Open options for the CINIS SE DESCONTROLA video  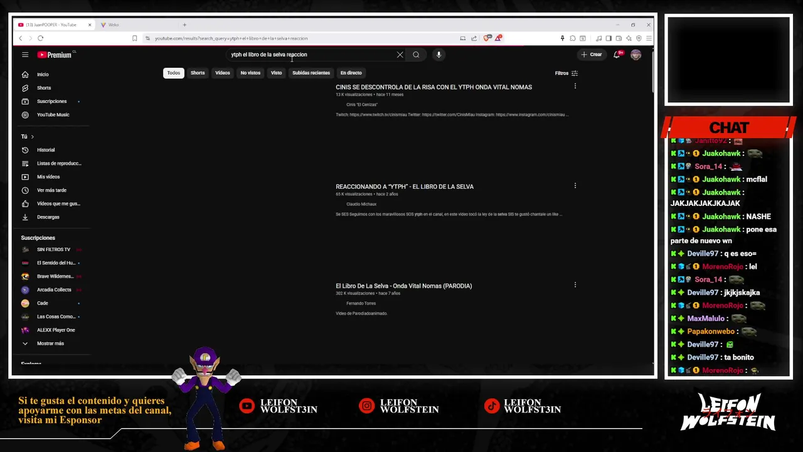(575, 86)
